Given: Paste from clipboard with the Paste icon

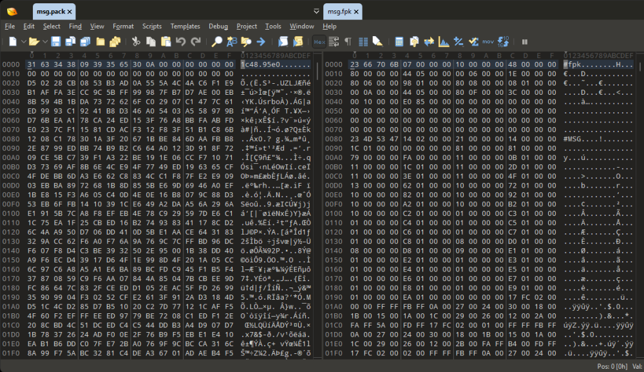Looking at the screenshot, I should [x=166, y=41].
